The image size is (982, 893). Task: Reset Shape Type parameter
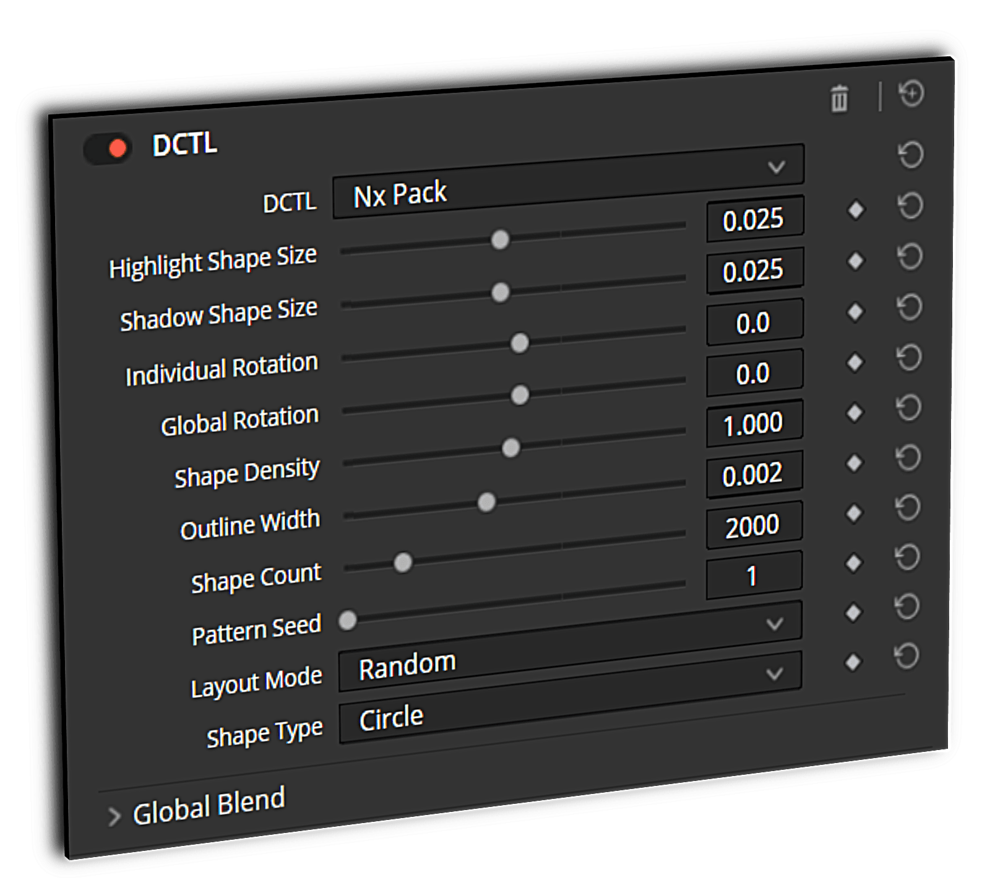[x=906, y=656]
